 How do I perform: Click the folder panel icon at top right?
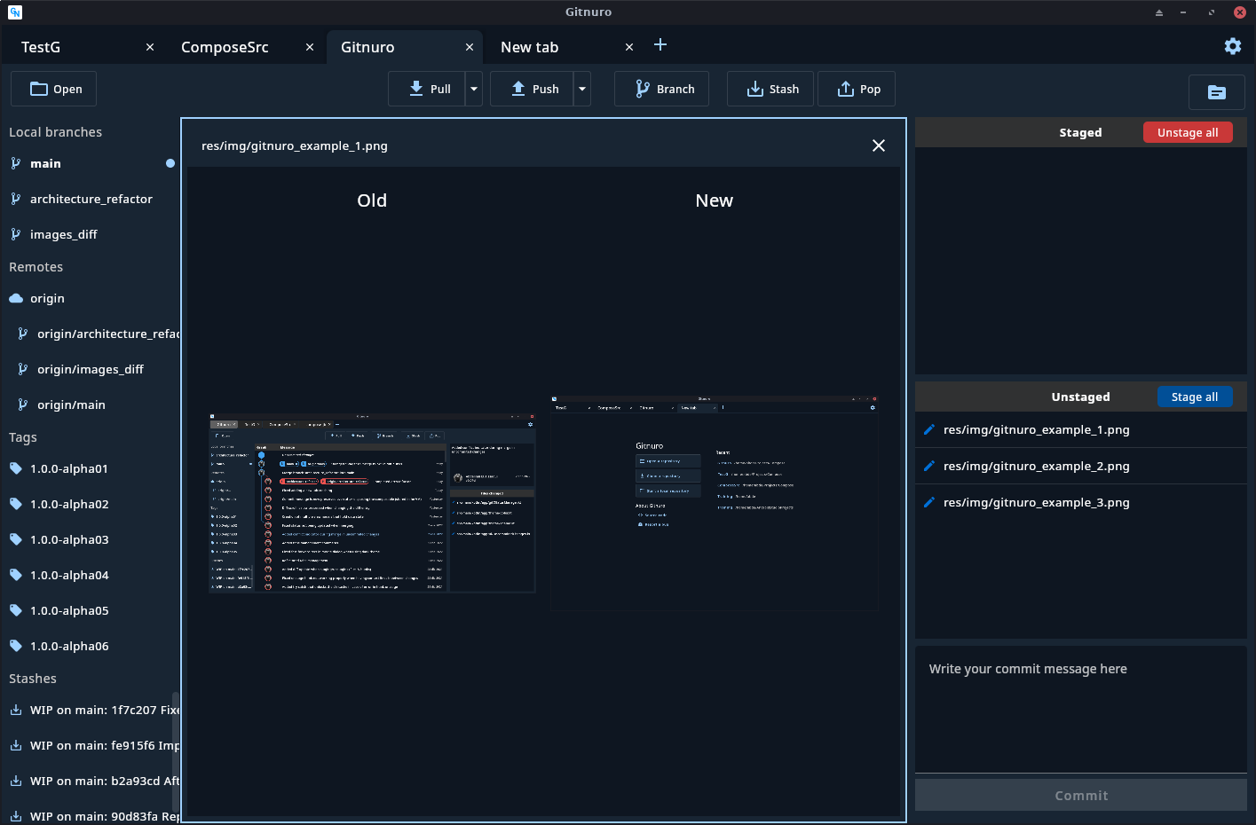1217,92
